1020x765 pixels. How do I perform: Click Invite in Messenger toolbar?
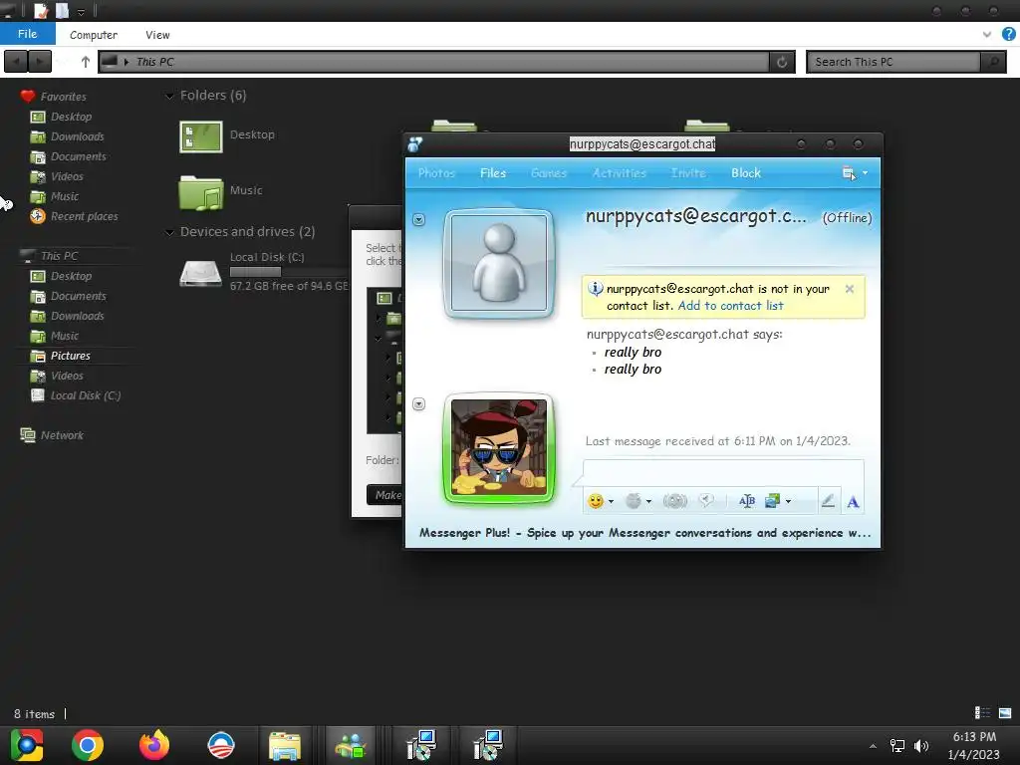coord(688,173)
